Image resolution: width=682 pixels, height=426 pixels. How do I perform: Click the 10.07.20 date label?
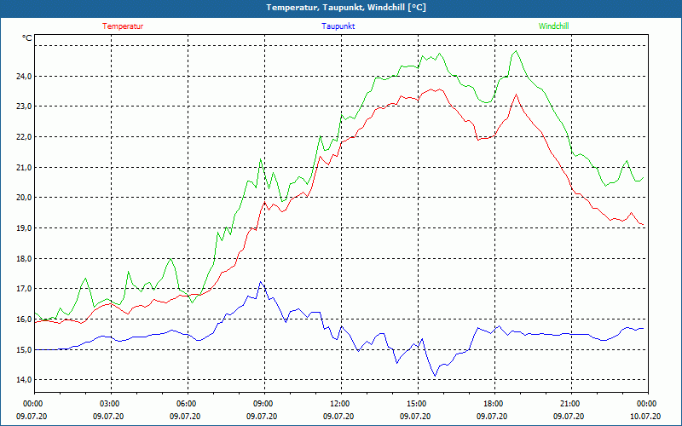point(645,416)
